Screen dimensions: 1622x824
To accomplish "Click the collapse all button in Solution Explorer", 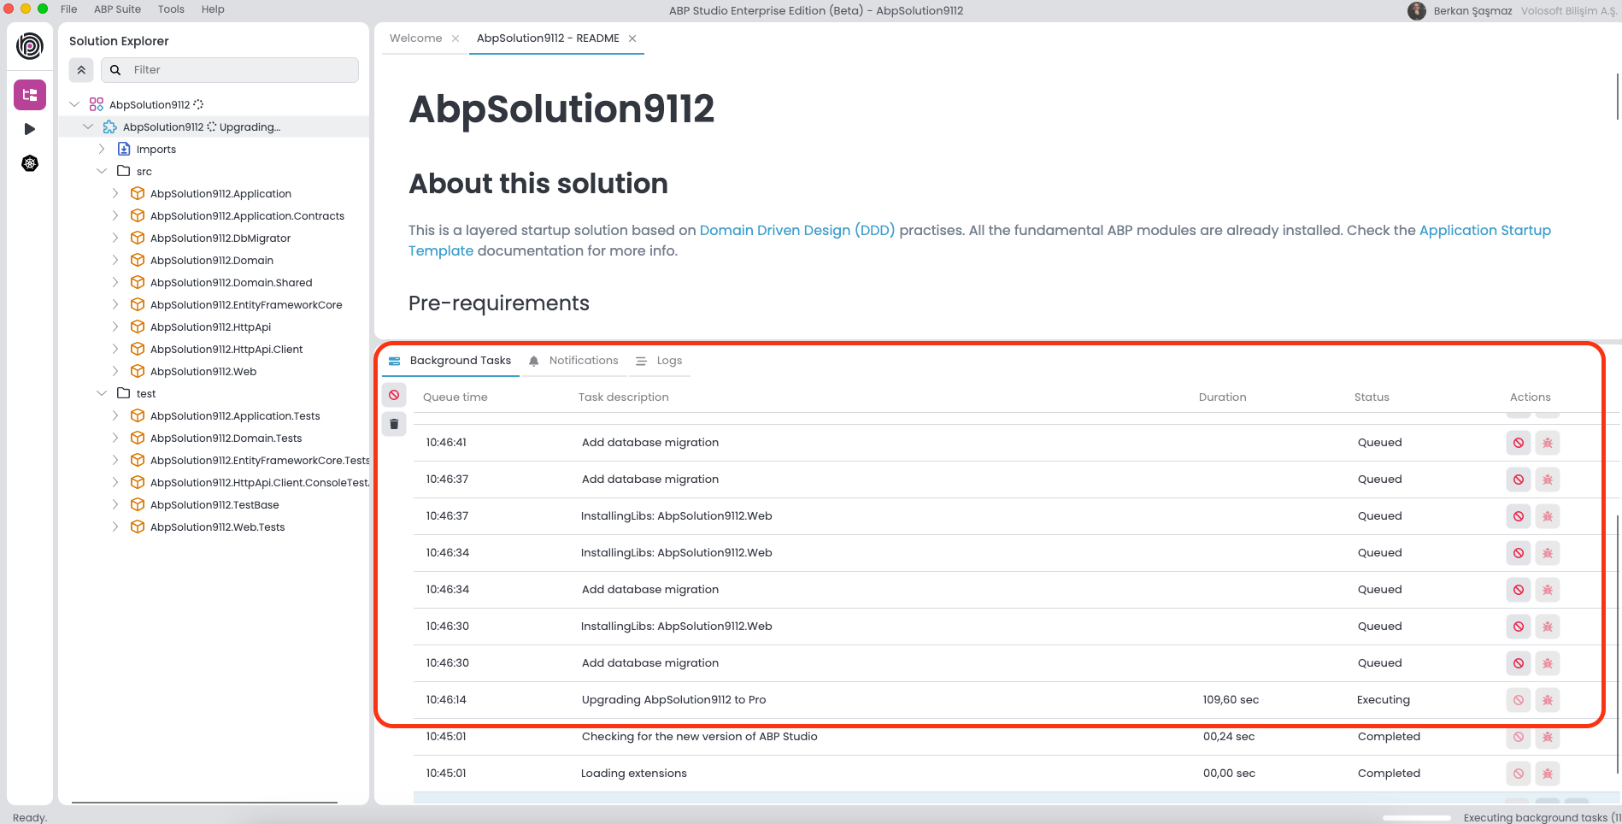I will [81, 70].
